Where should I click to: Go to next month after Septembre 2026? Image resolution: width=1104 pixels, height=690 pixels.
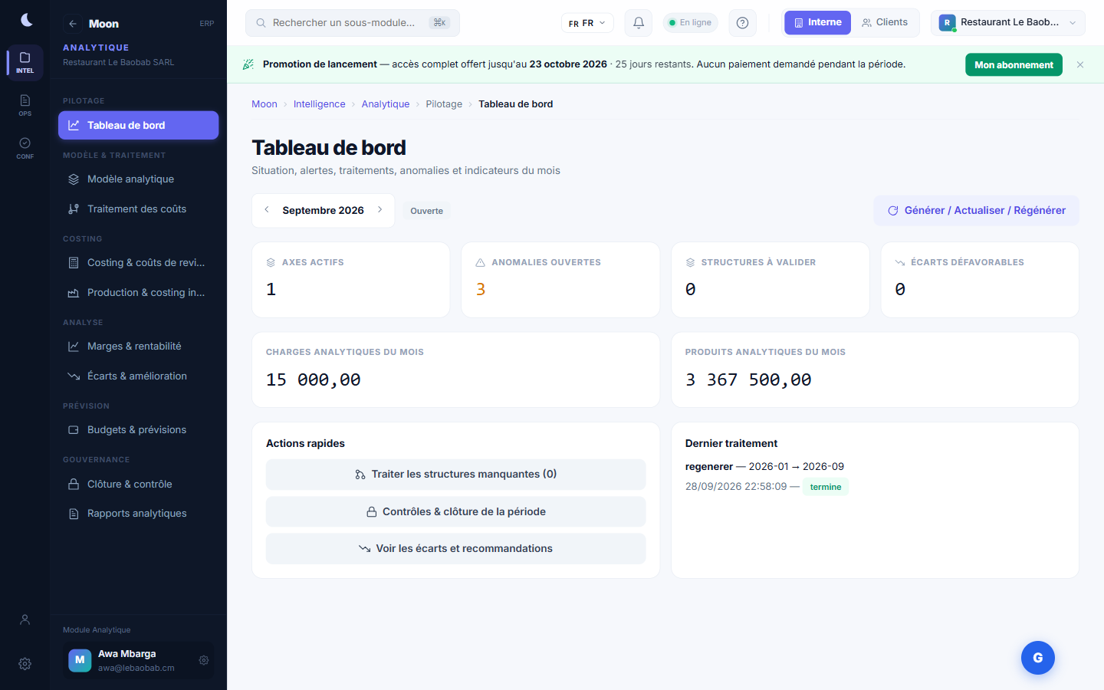pos(379,210)
